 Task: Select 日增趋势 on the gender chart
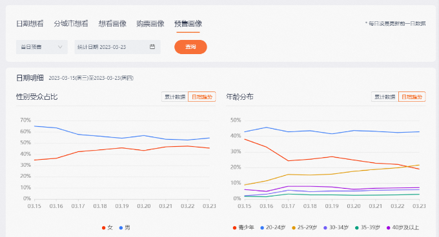pos(202,97)
